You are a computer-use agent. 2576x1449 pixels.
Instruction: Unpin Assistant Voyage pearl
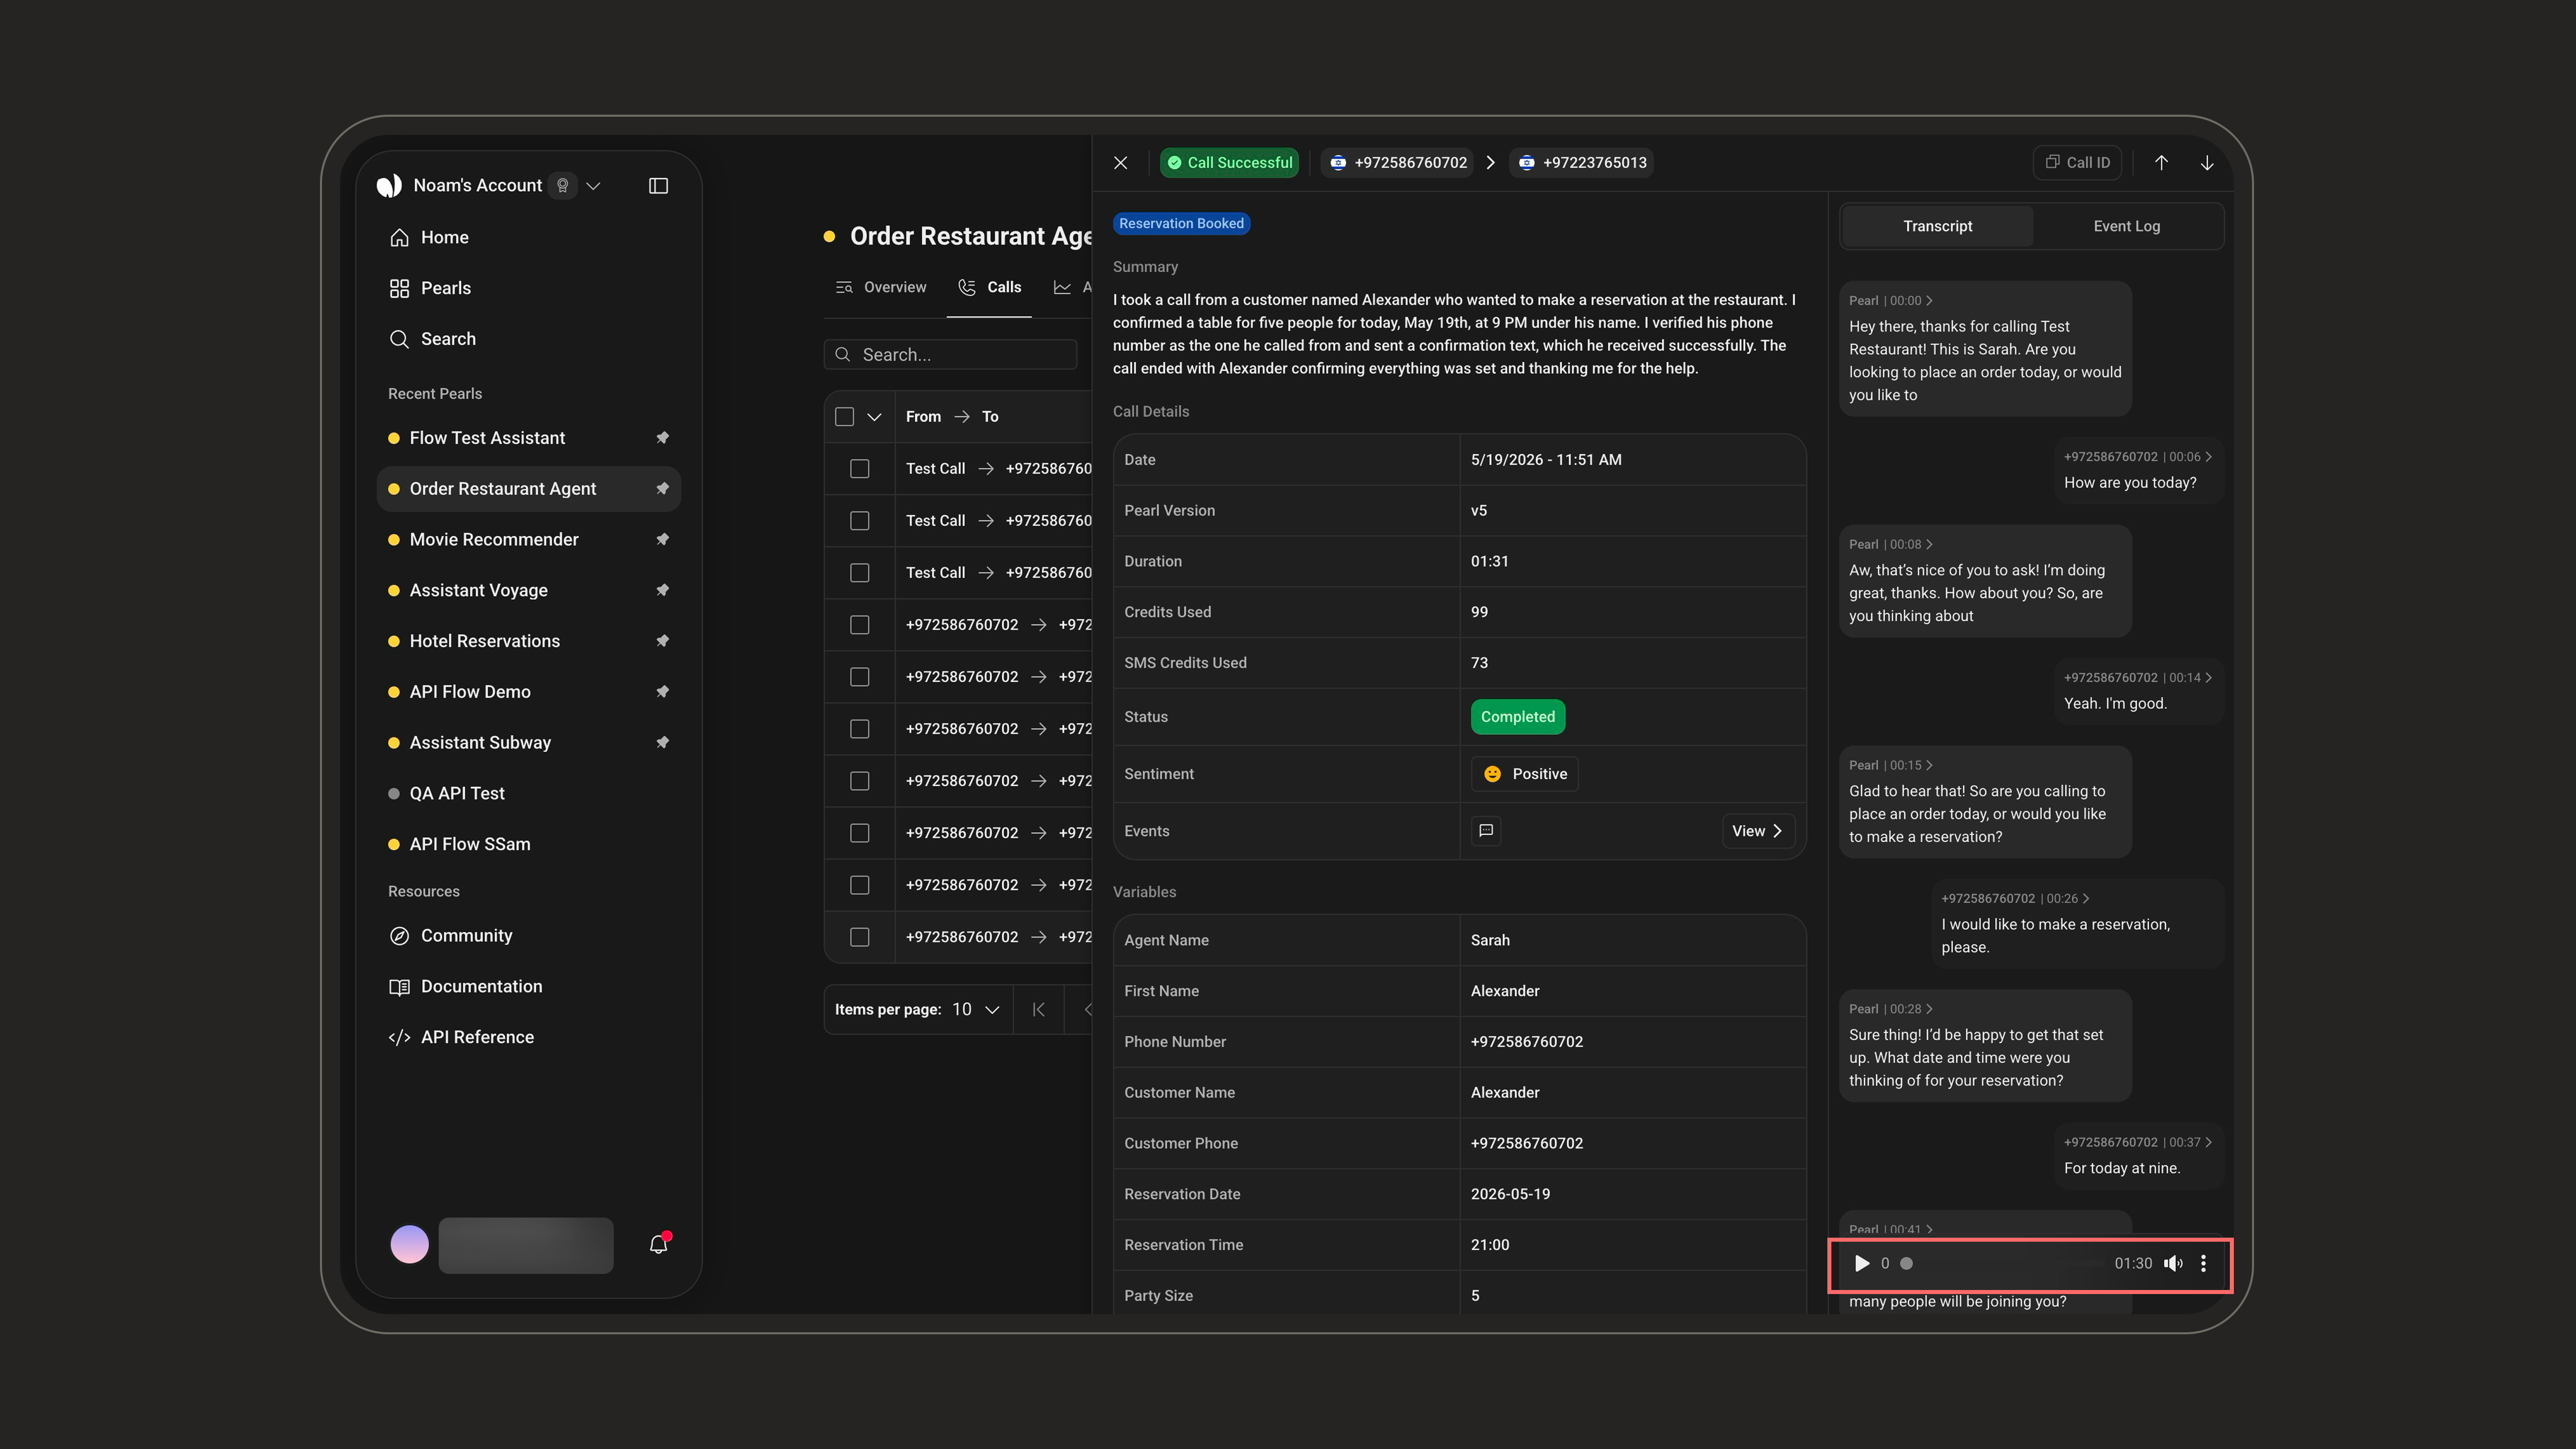(x=662, y=590)
